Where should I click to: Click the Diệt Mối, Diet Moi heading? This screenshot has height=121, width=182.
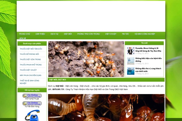tap(58, 80)
